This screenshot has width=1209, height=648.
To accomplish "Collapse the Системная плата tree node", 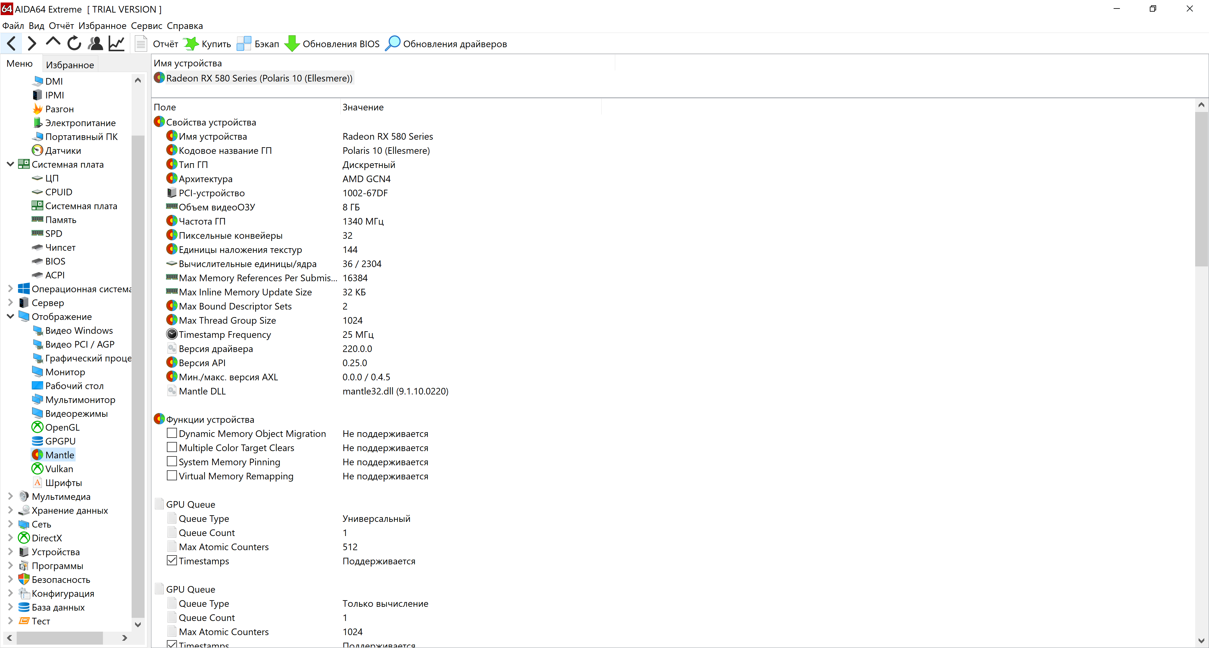I will tap(10, 164).
